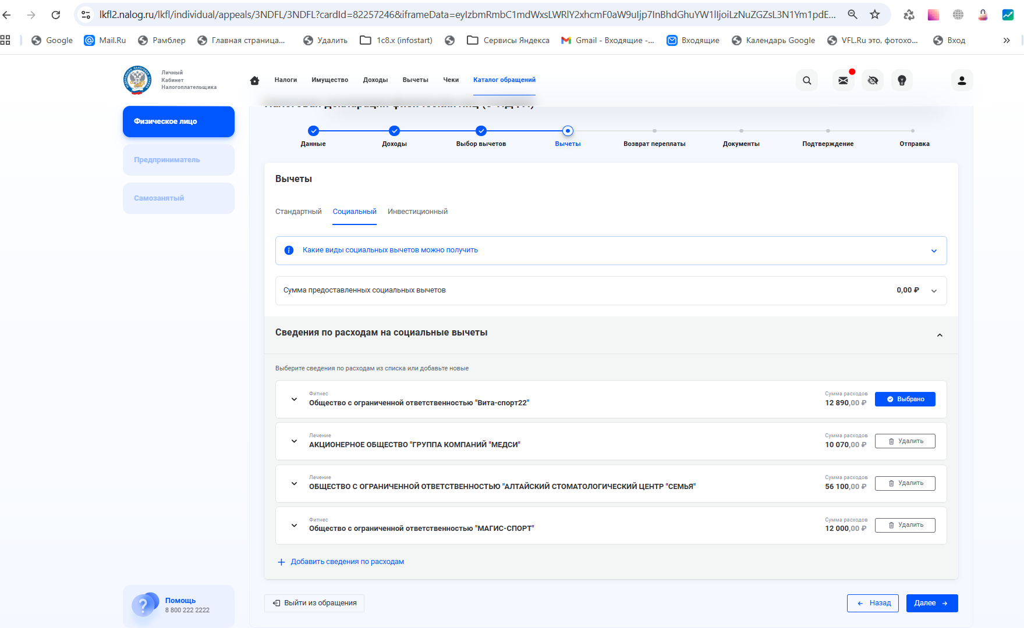
Task: Reload the page with browser refresh icon
Action: (56, 15)
